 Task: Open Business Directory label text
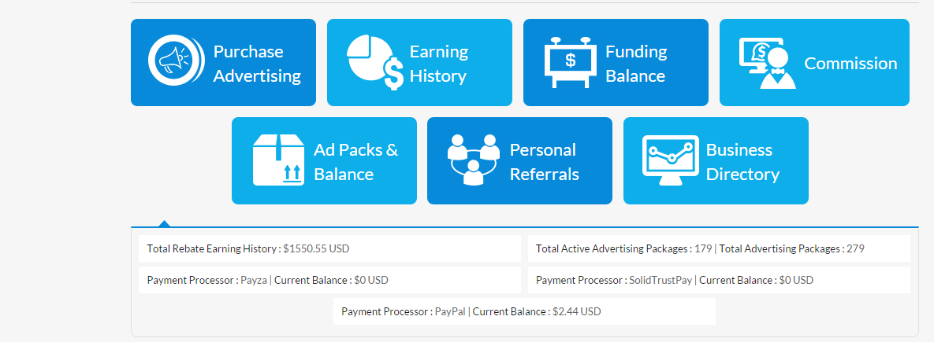pos(742,162)
